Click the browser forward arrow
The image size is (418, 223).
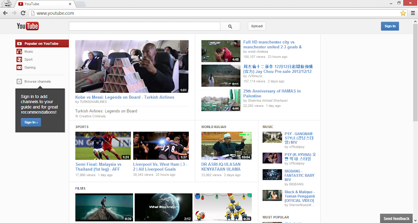pos(14,13)
